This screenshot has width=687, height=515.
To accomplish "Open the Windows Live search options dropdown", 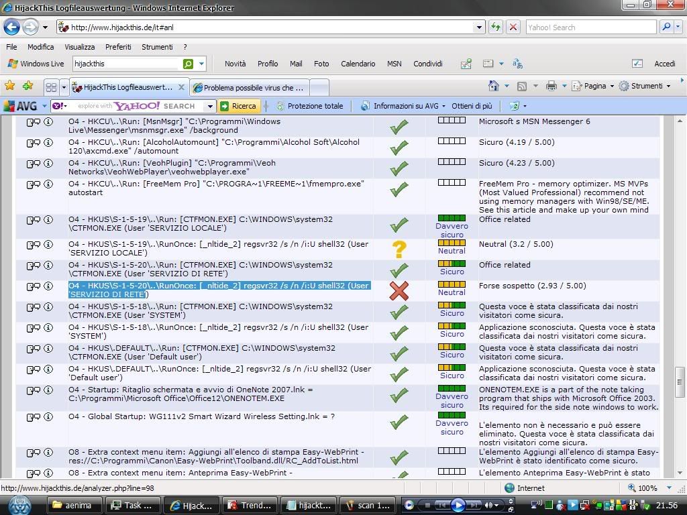I will [201, 64].
